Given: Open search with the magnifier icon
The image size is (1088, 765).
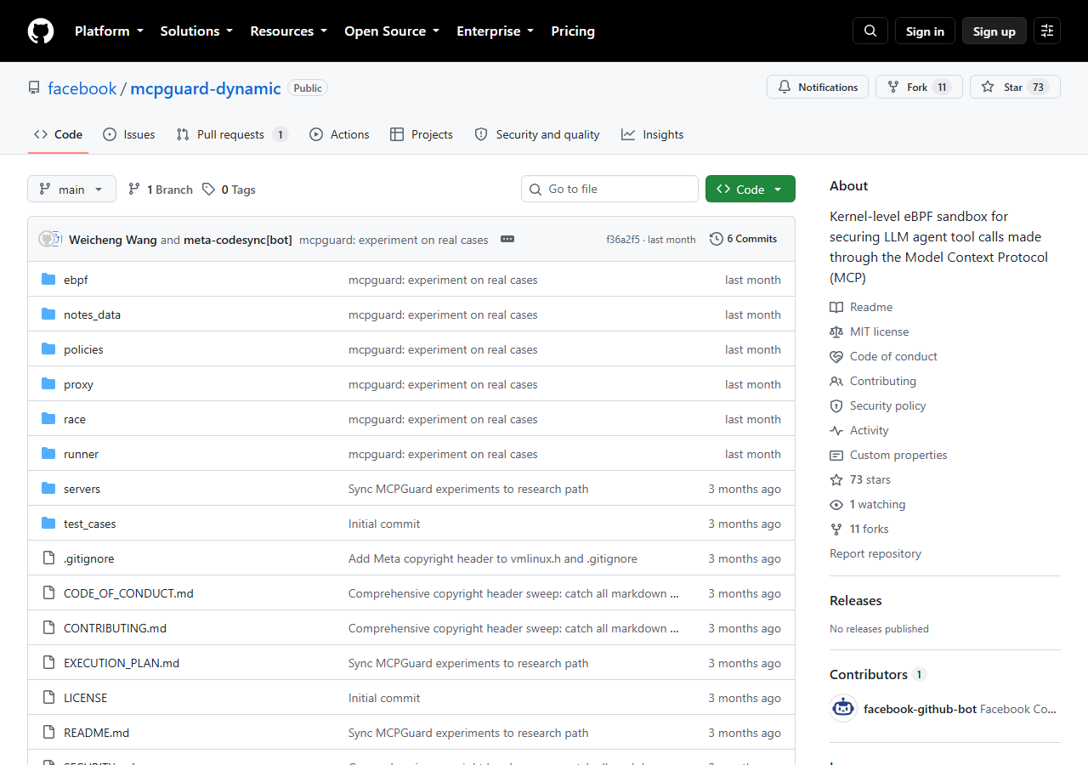Looking at the screenshot, I should [870, 31].
